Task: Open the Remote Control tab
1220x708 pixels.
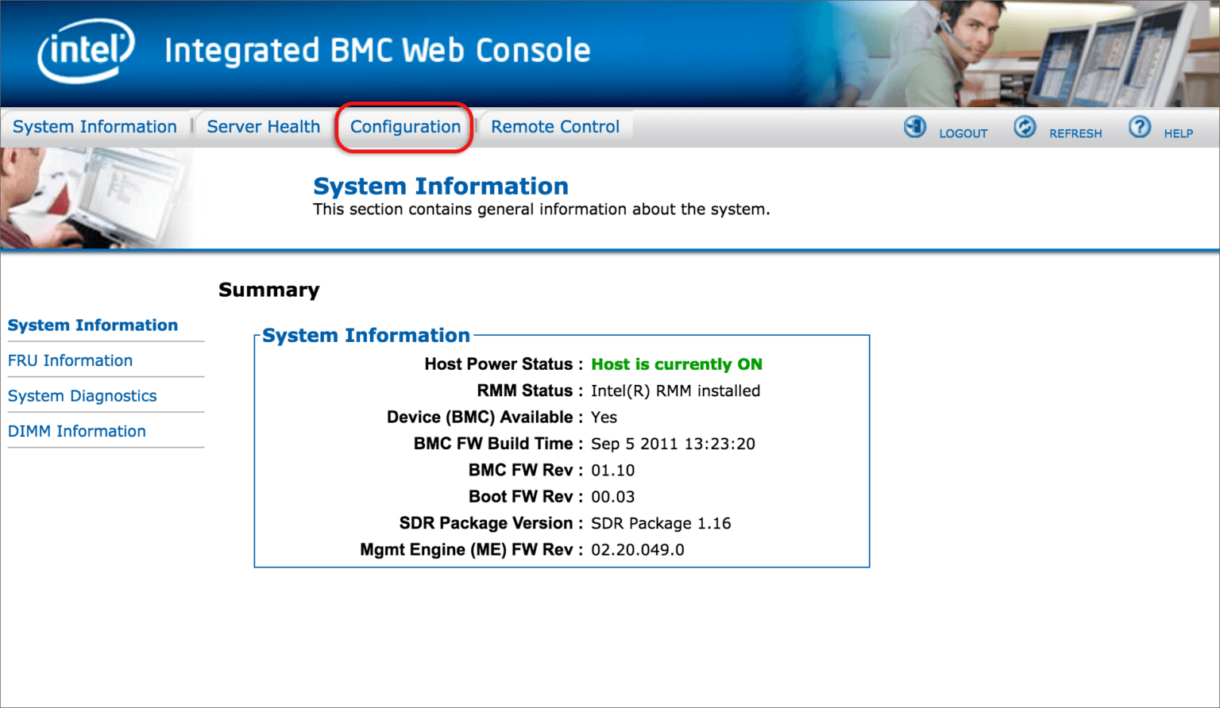Action: 555,126
